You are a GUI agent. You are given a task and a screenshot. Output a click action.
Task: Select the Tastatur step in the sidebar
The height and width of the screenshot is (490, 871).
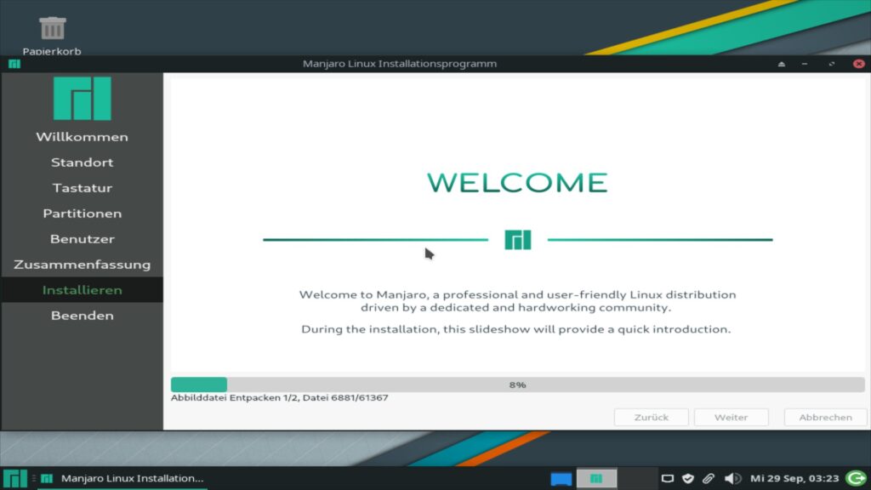(83, 188)
